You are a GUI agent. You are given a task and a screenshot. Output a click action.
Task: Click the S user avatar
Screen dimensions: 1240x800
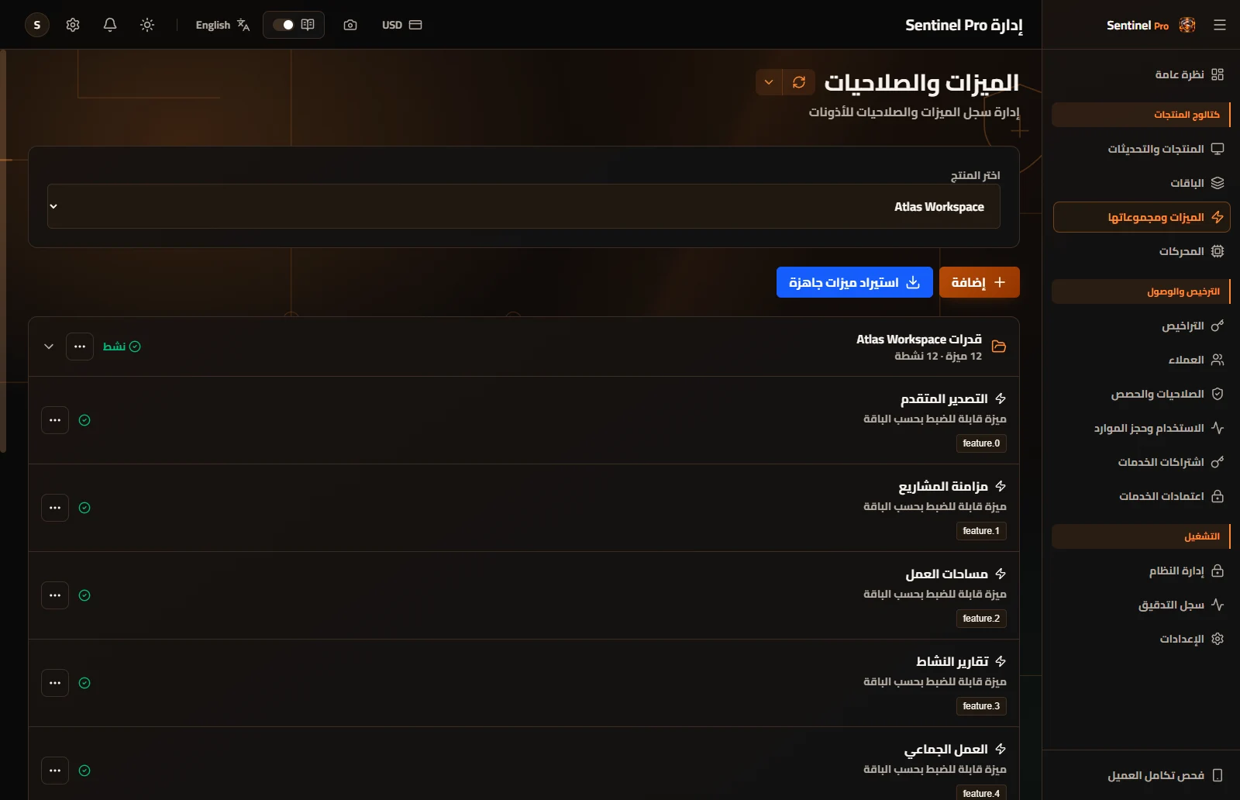coord(37,25)
